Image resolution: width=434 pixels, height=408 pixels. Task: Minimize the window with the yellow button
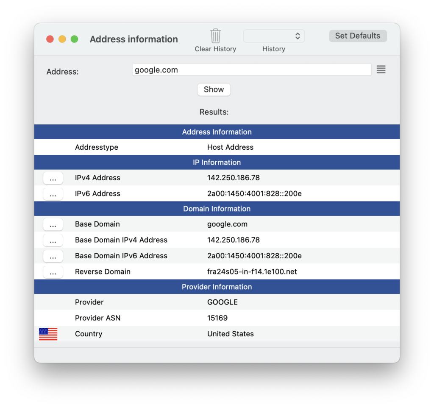click(62, 39)
